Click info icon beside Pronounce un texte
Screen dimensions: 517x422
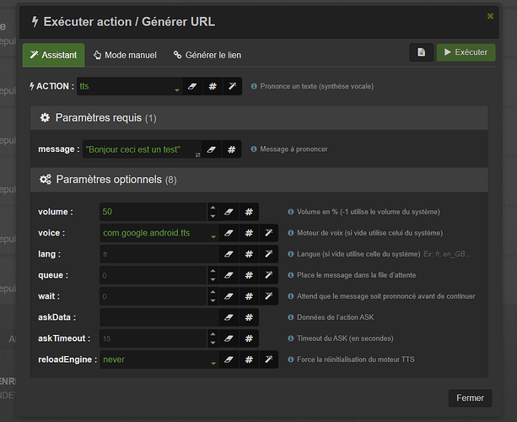(x=254, y=86)
